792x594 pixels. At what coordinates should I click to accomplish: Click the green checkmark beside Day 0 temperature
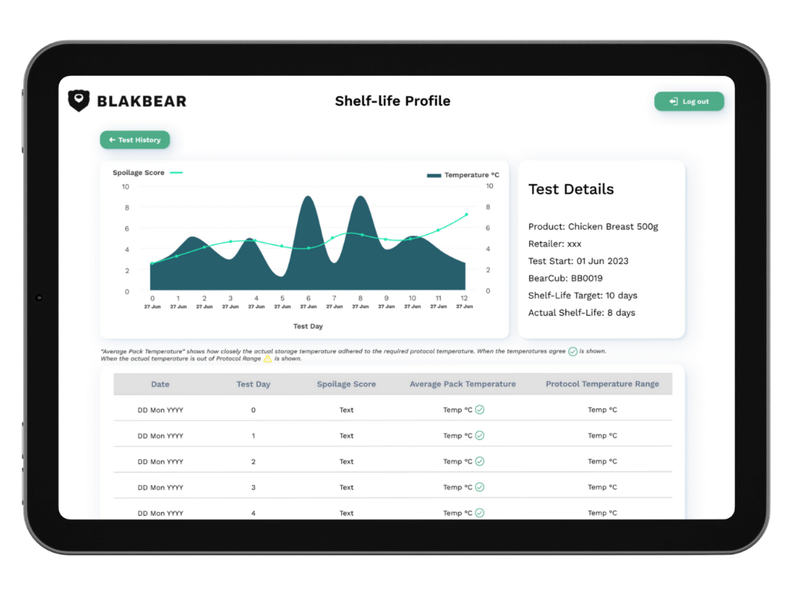(x=481, y=410)
